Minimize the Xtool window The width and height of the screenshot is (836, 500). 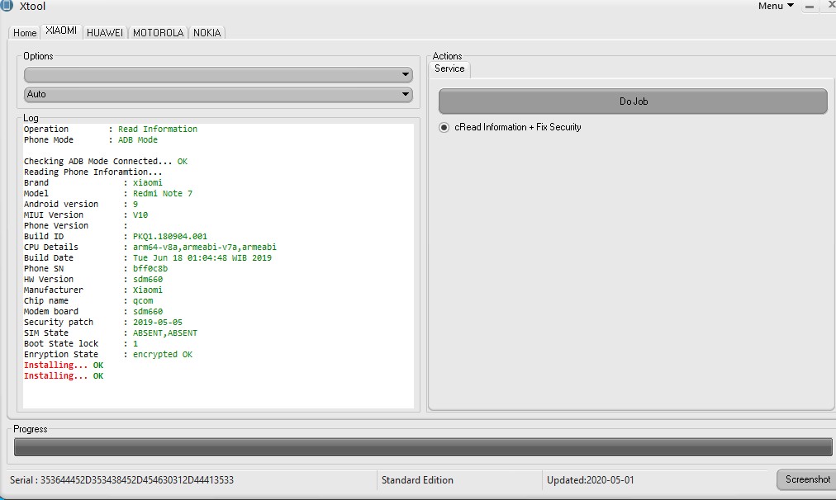[810, 7]
